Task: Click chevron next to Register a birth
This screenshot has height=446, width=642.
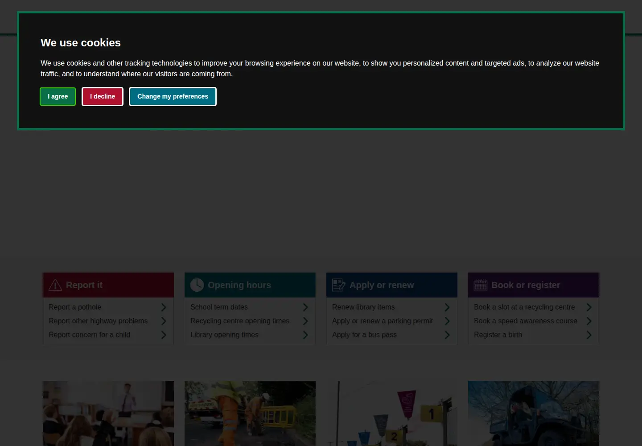Action: (589, 335)
